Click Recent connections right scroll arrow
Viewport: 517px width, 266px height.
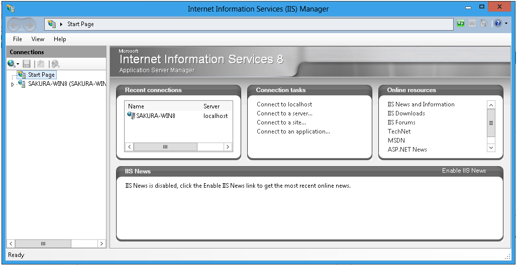pyautogui.click(x=228, y=147)
